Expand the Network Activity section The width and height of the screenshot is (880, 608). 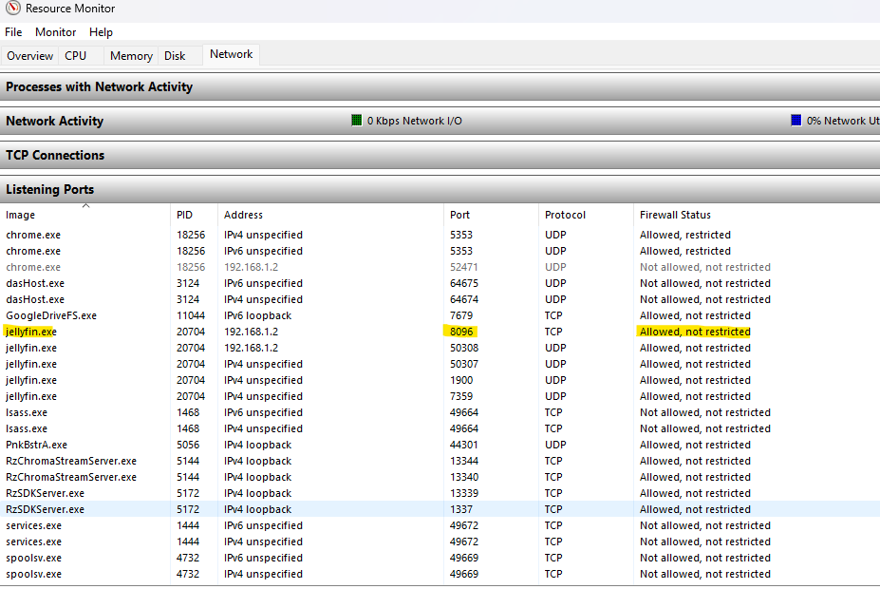point(55,122)
